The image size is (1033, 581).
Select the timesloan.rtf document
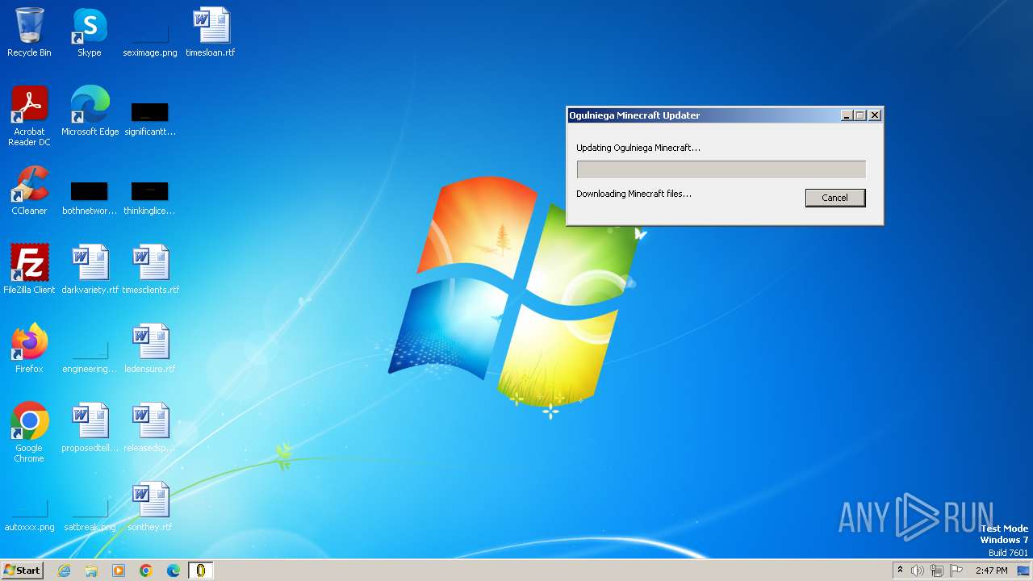211,33
